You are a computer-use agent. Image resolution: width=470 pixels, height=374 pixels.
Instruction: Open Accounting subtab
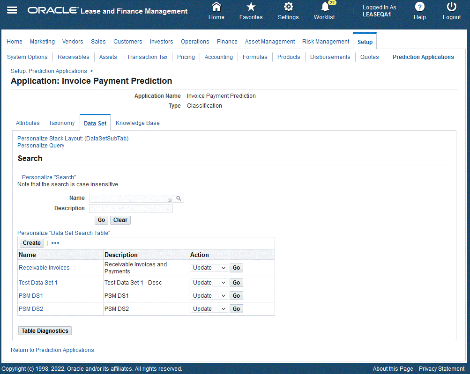(x=218, y=57)
